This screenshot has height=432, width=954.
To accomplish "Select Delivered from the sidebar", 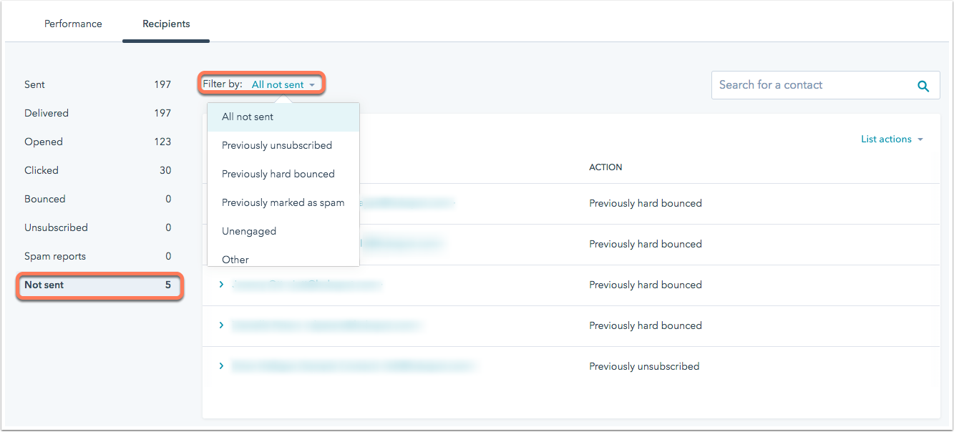I will coord(46,113).
